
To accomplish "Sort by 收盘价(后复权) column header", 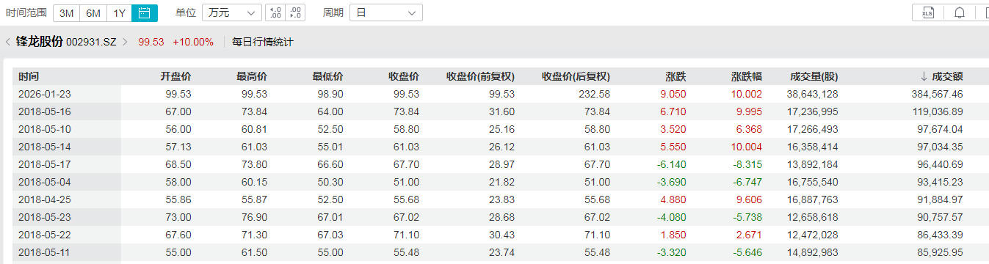I will [x=576, y=76].
